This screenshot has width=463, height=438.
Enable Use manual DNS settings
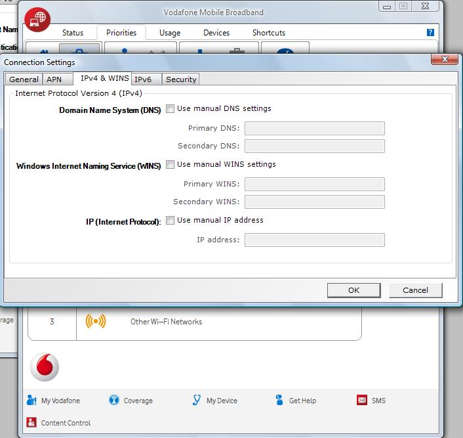tap(171, 109)
